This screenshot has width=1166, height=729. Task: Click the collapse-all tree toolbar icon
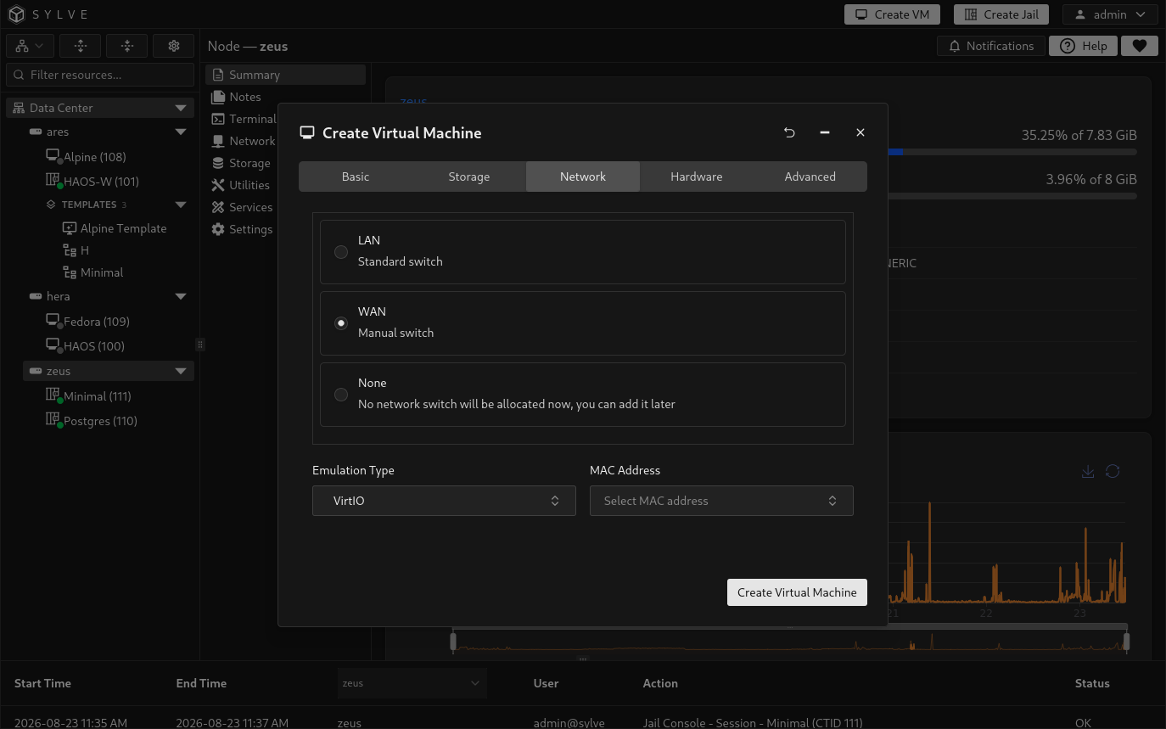[126, 46]
